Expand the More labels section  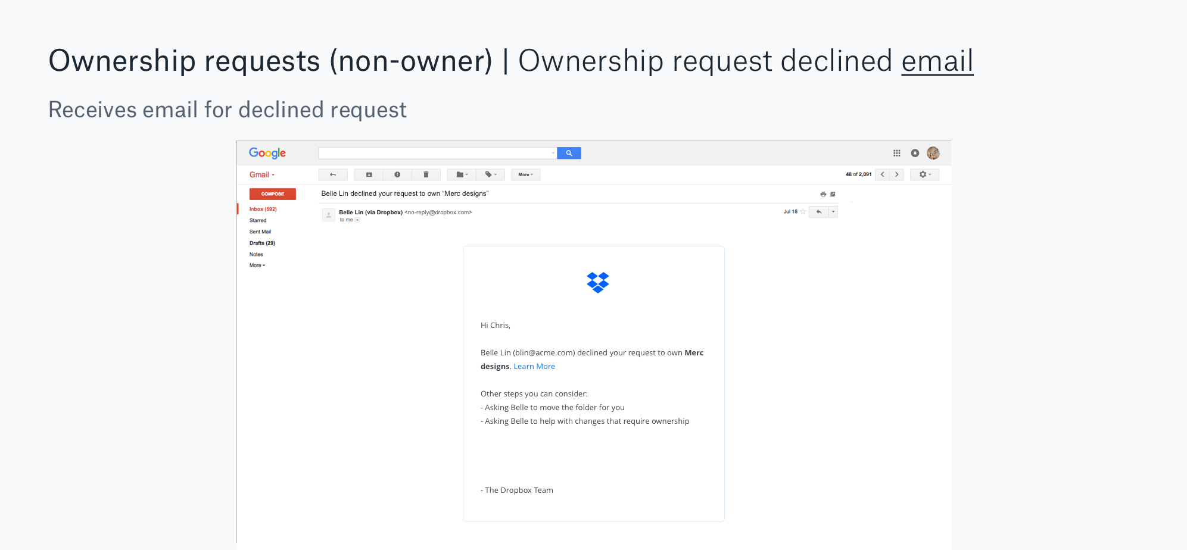(x=256, y=265)
